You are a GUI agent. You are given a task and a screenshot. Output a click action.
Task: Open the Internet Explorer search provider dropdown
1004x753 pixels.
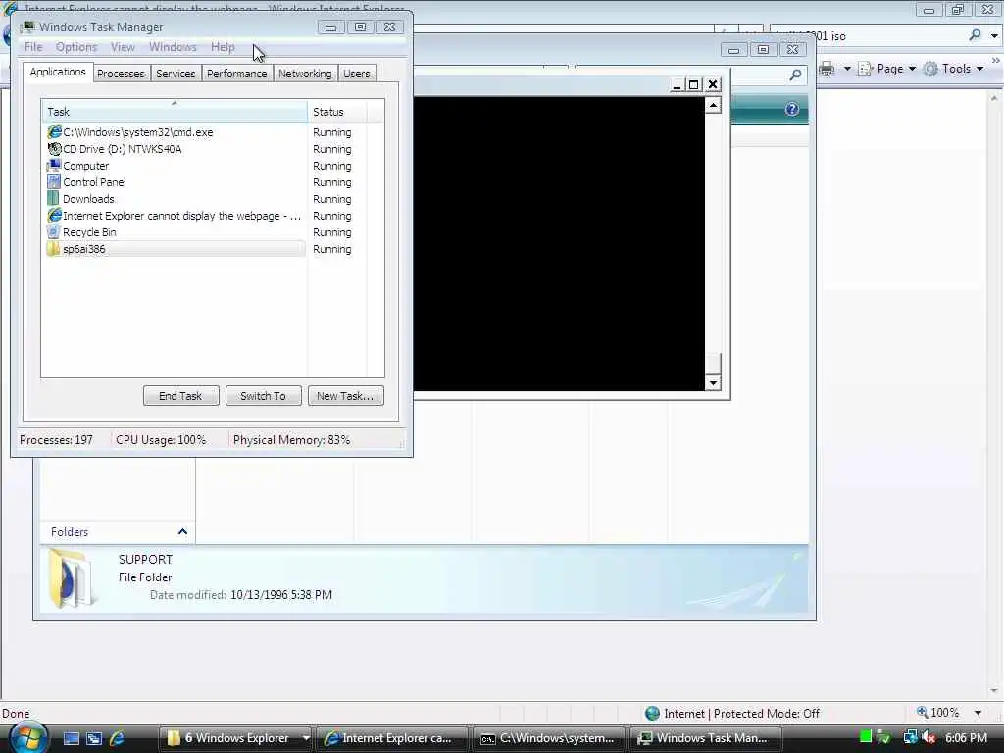(x=994, y=36)
